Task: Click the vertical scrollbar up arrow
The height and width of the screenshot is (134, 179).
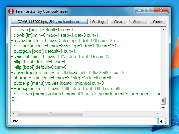Action: 163,30
